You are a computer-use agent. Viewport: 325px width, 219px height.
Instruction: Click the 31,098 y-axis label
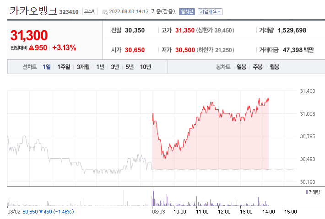coord(308,114)
